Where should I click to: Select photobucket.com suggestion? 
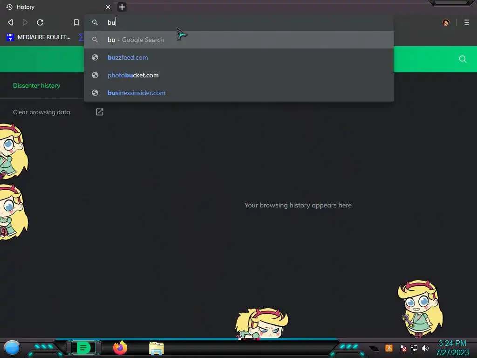coord(238,75)
